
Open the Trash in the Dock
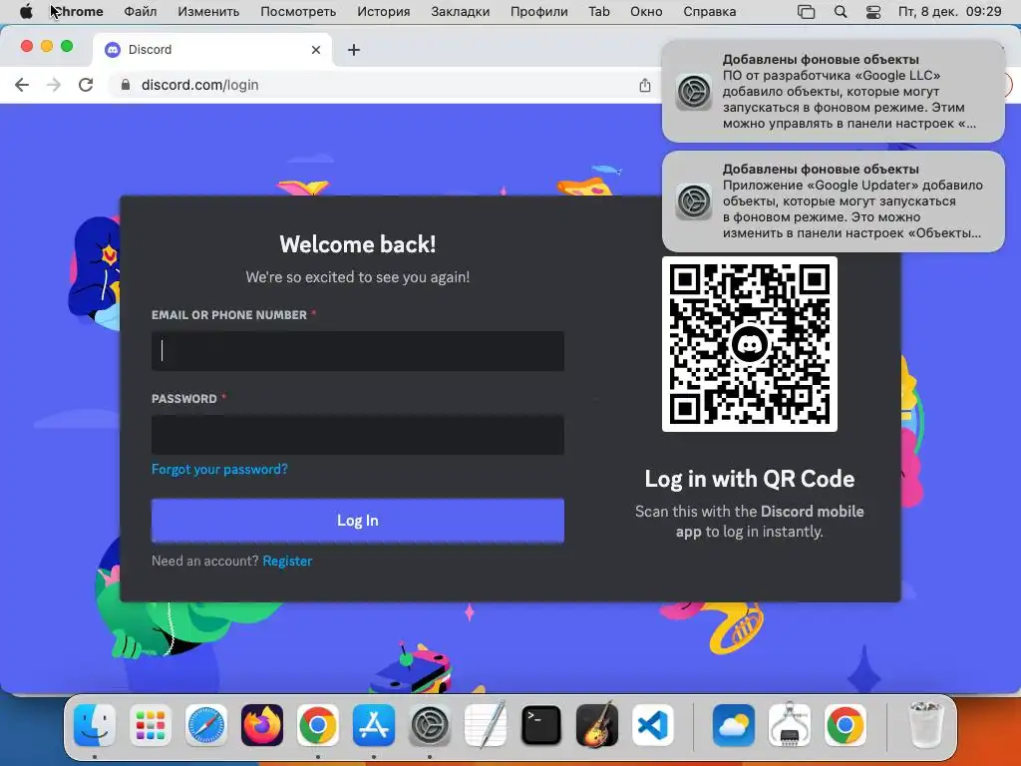tap(925, 725)
